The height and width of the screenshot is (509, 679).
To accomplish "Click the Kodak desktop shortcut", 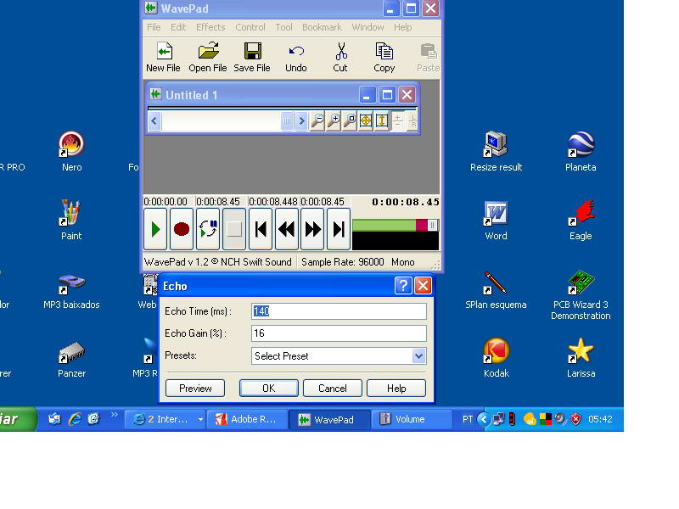I will pos(497,358).
